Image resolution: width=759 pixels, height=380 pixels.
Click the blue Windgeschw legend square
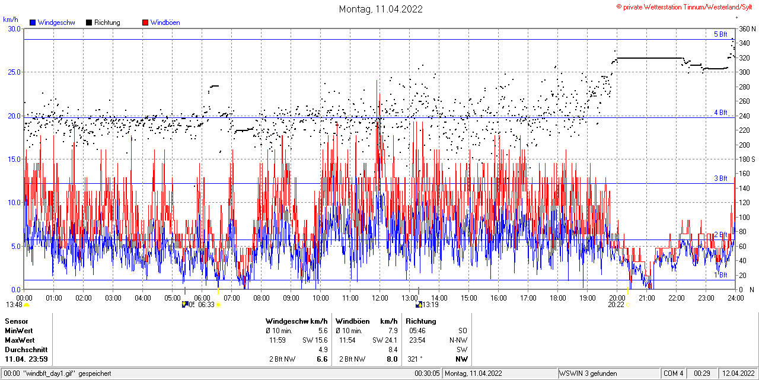[x=33, y=23]
